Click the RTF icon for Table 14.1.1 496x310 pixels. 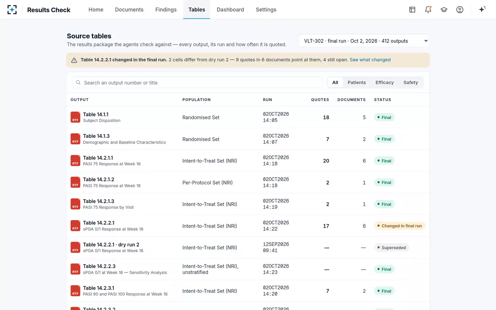tap(75, 117)
